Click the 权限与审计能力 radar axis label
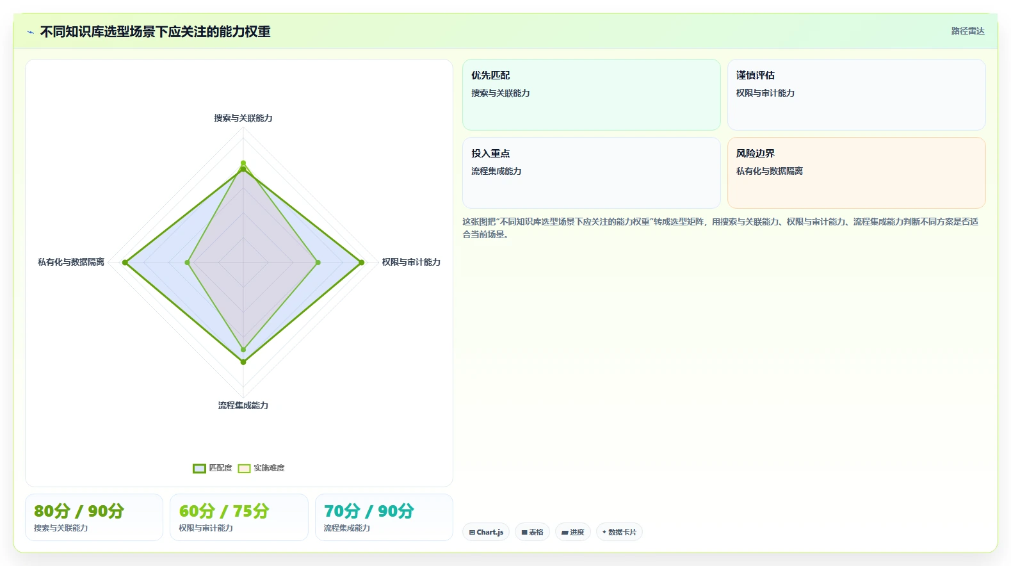 pos(411,262)
